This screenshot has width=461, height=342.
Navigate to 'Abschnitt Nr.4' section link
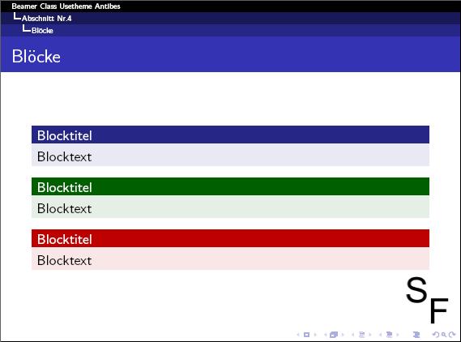(x=46, y=19)
